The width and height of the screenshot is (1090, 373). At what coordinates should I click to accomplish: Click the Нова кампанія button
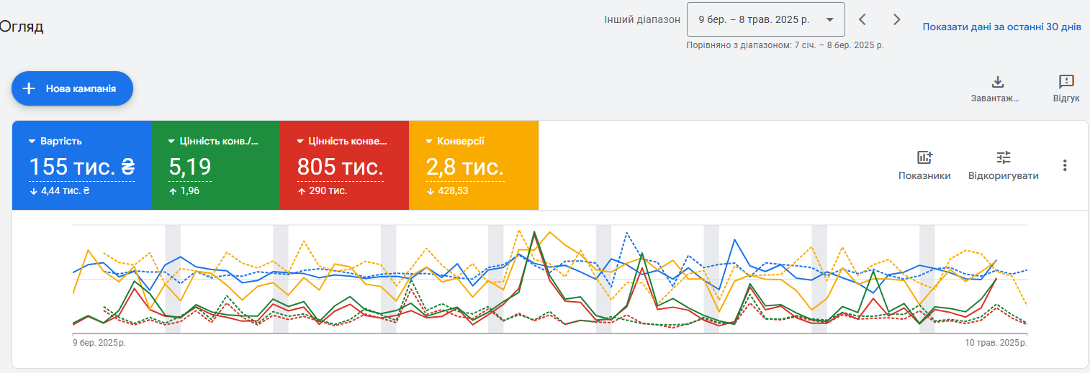point(72,88)
